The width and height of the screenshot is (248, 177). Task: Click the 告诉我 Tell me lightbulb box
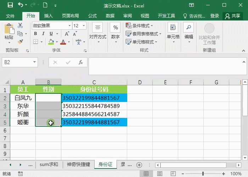click(194, 16)
